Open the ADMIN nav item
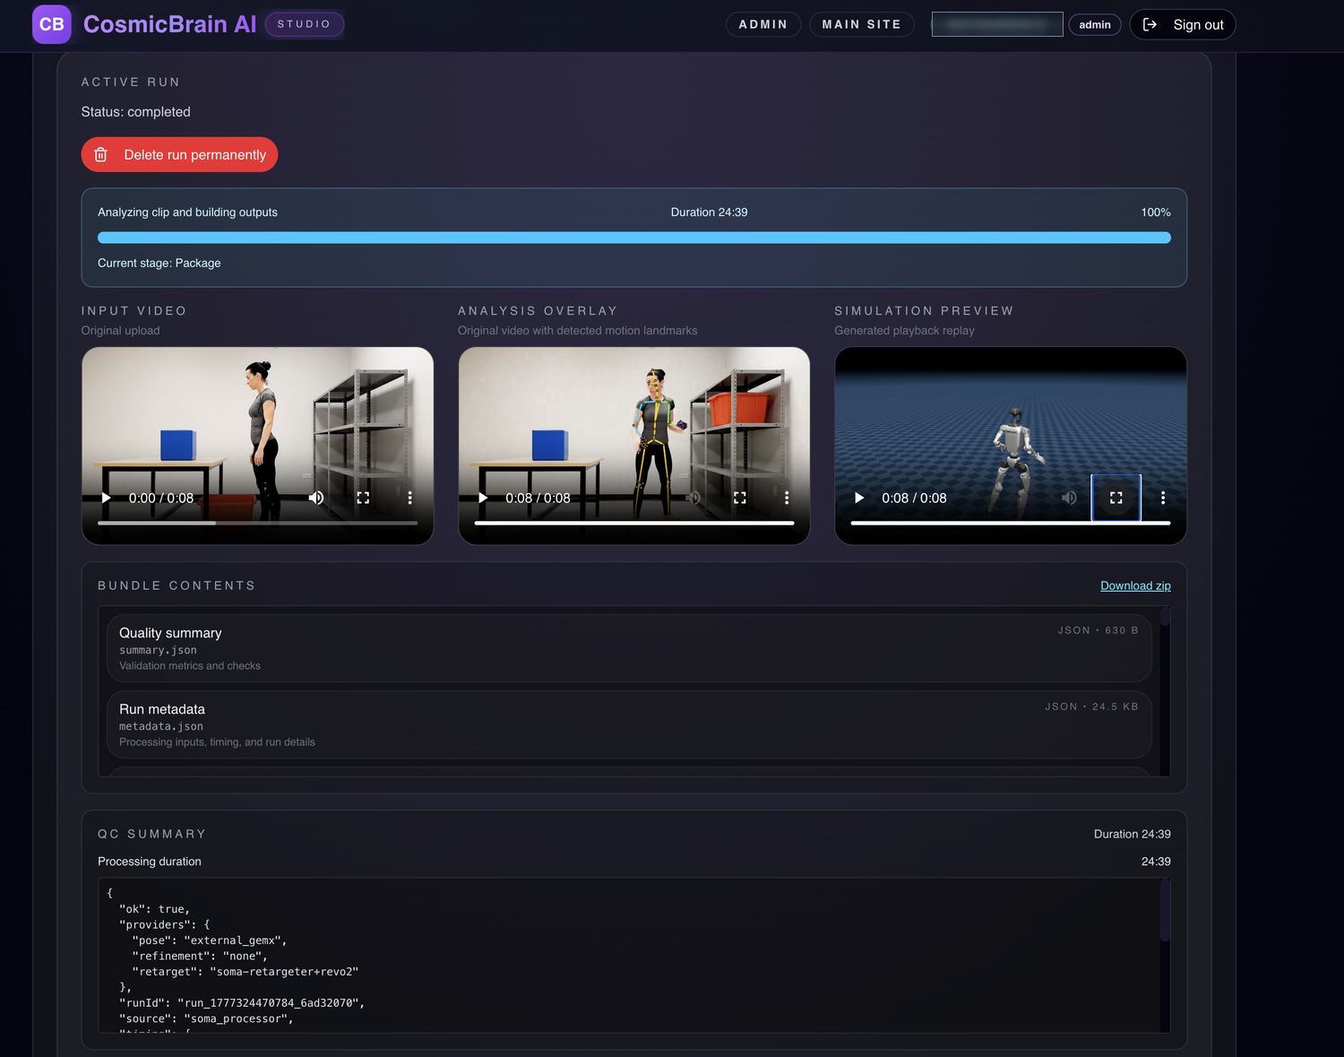 [x=763, y=24]
